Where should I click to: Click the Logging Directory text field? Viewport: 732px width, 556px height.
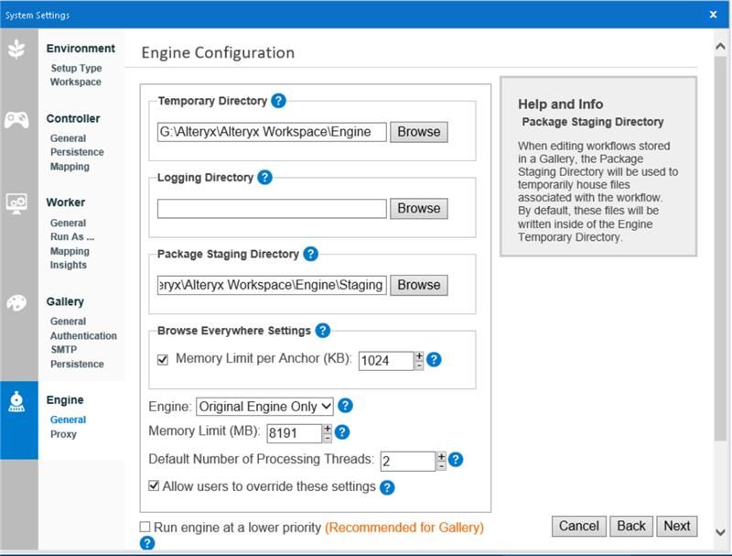272,209
